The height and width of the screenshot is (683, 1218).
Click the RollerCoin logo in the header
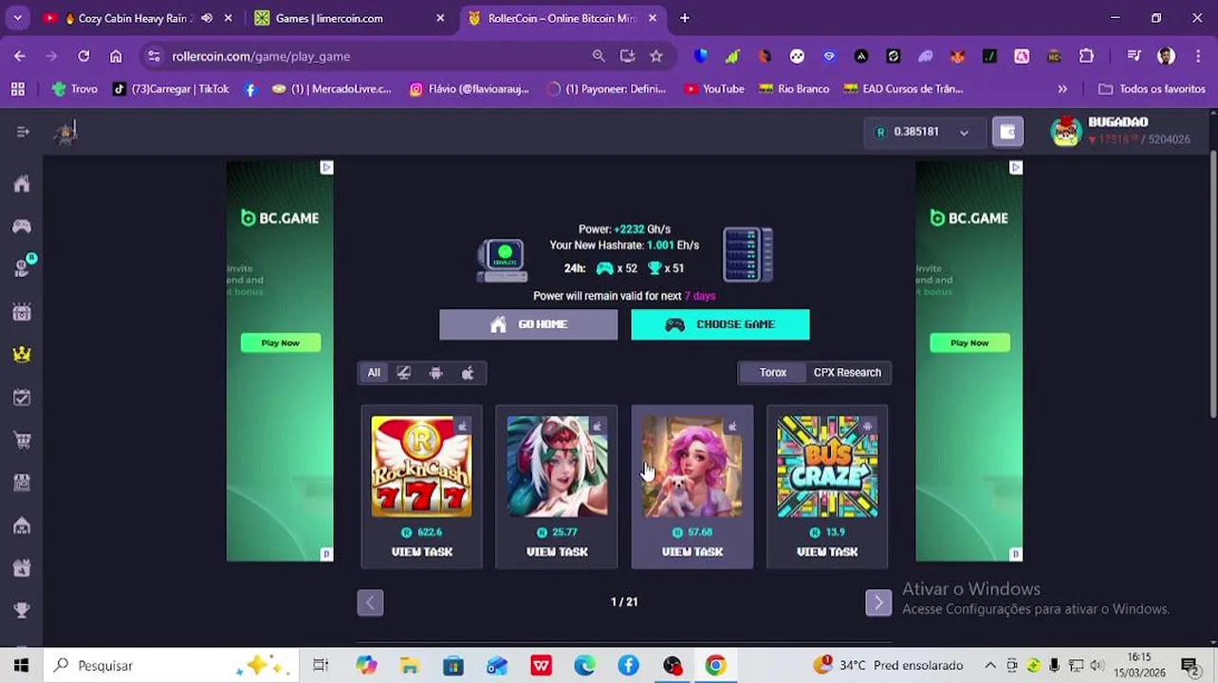[65, 132]
